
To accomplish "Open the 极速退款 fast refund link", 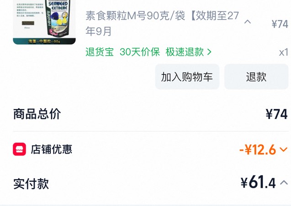I will [185, 52].
